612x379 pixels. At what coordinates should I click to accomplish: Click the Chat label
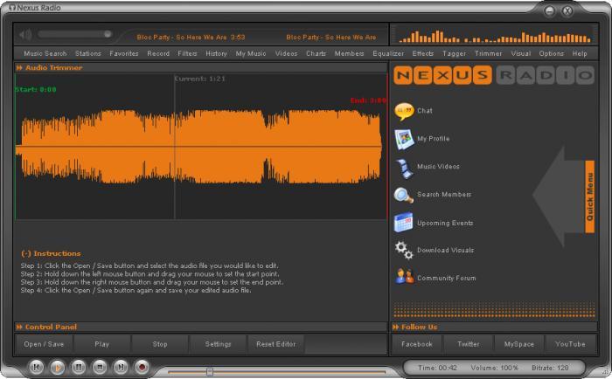click(x=425, y=111)
